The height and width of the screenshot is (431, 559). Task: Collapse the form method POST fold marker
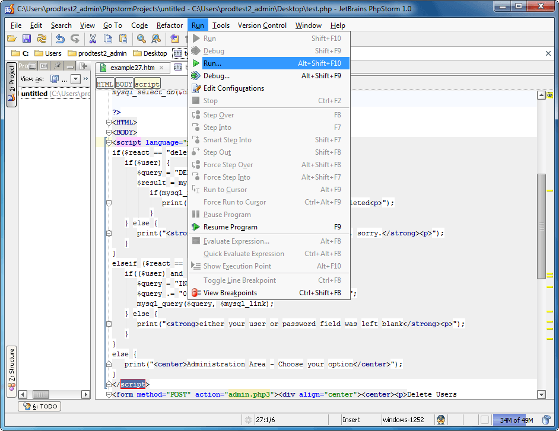point(109,395)
